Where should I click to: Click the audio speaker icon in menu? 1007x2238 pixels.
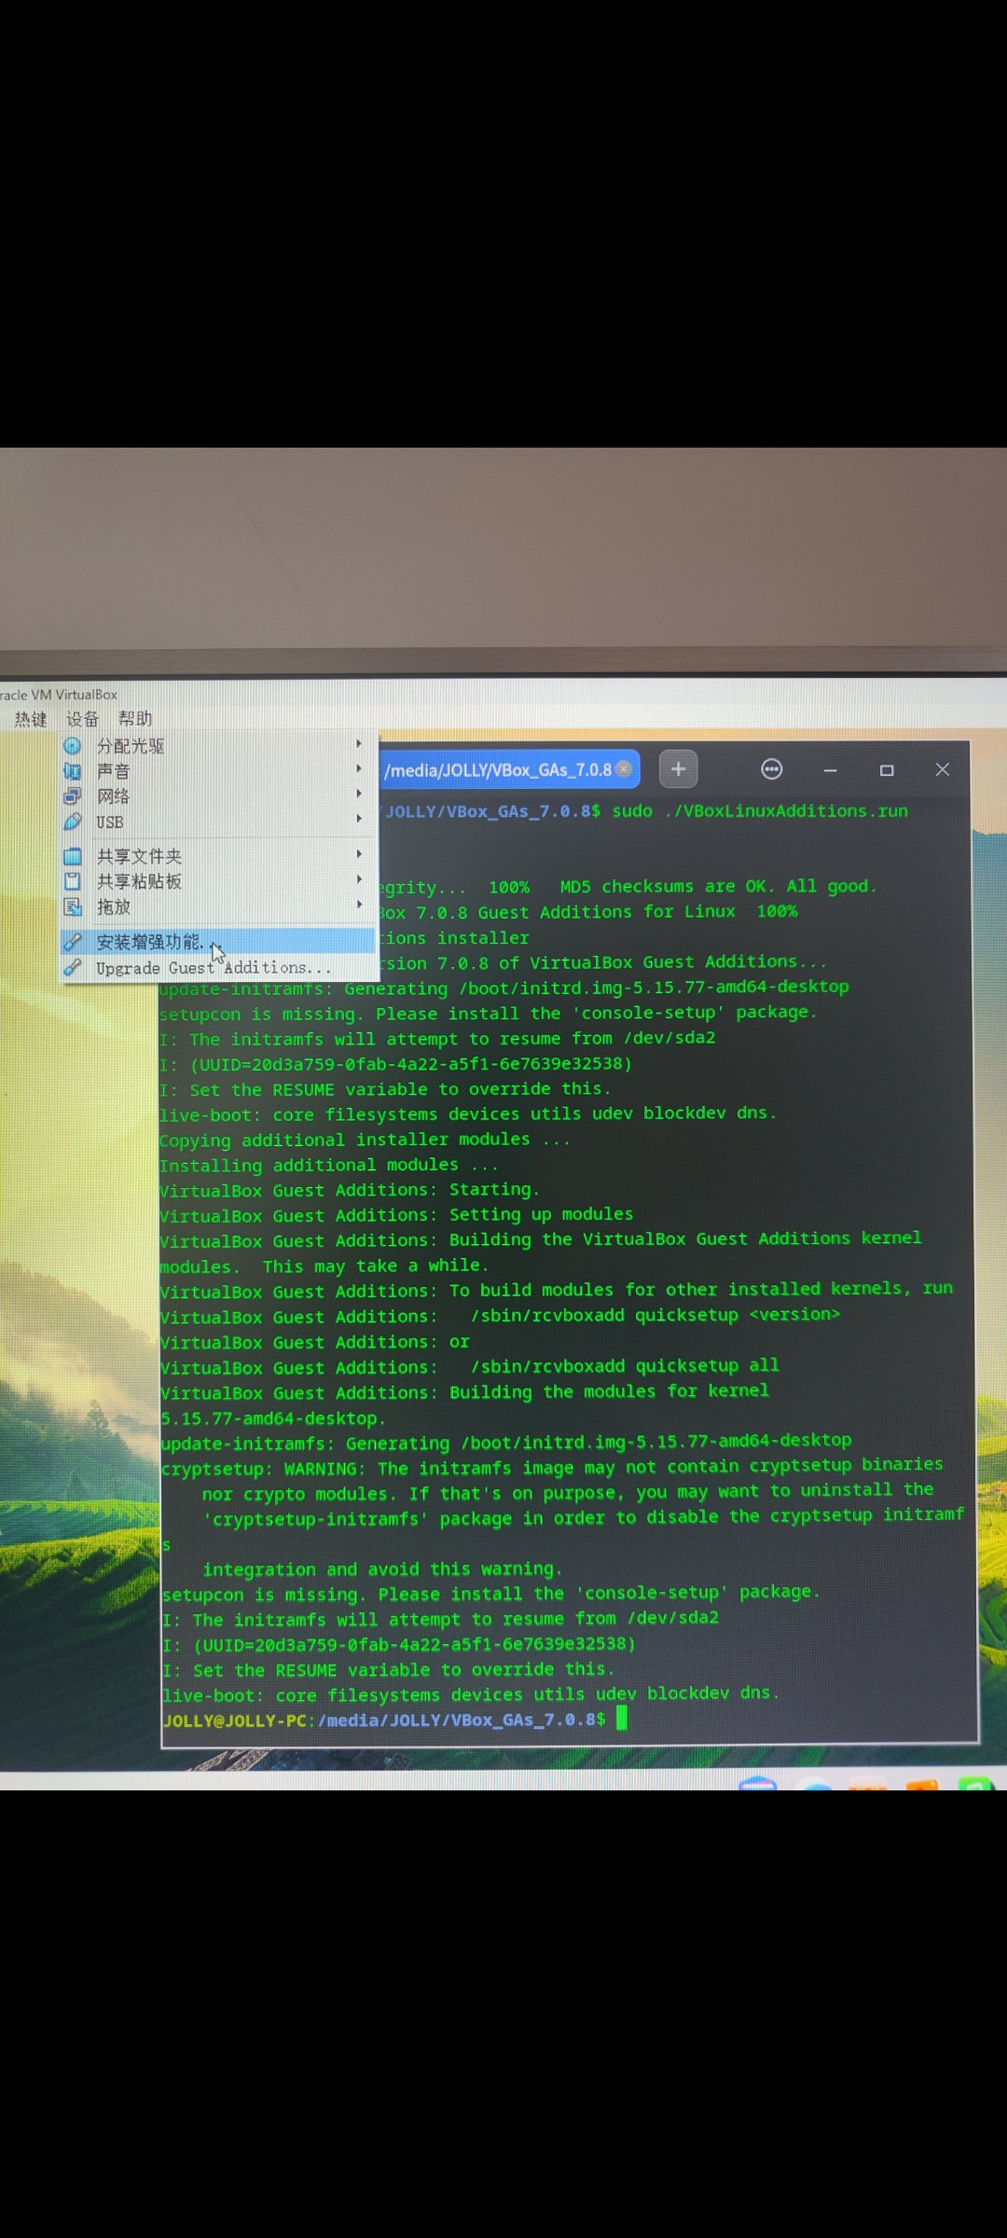73,771
